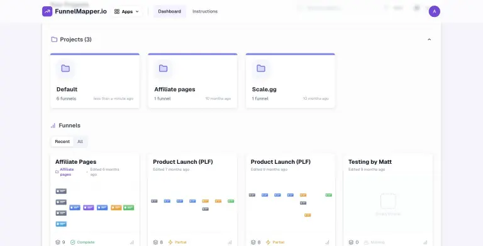
Task: Click the analytics icon on the 9-months-ago Product Launch card
Action: 328,242
